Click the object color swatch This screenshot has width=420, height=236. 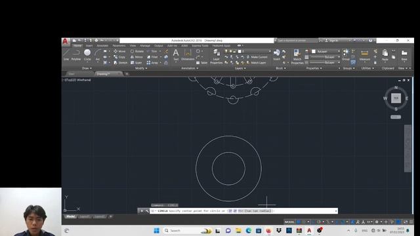314,51
